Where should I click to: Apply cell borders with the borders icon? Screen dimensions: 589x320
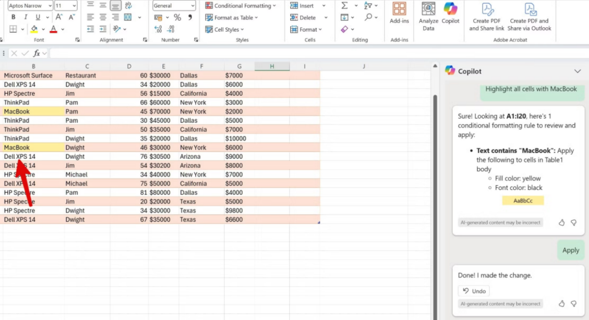[x=13, y=29]
